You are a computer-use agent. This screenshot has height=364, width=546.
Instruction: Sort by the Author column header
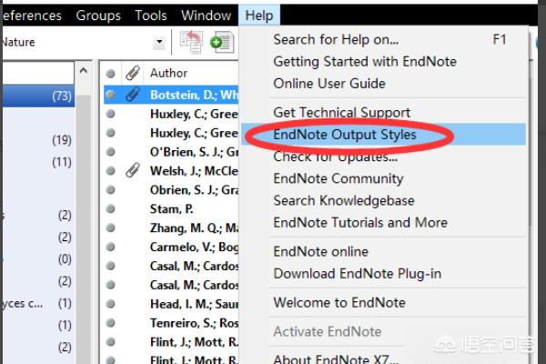coord(168,73)
